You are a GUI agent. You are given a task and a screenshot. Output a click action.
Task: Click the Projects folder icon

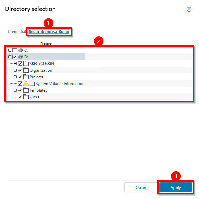26,77
